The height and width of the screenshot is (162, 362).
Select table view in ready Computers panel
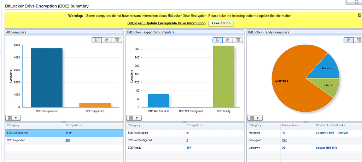(x=358, y=40)
